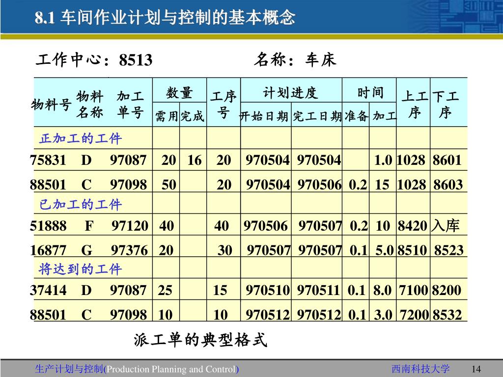This screenshot has height=377, width=503.
Task: Click operation number '30' in row 16877
Action: pos(224,250)
